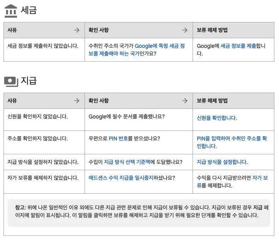Click '보류 해제 방법' header in tax table
The height and width of the screenshot is (240, 279).
(212, 30)
